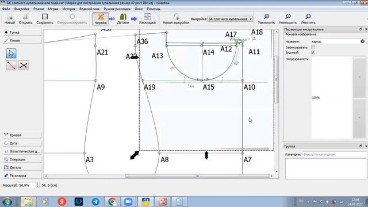
Task: Fit the drawing with Уместить
Action: (308, 19)
